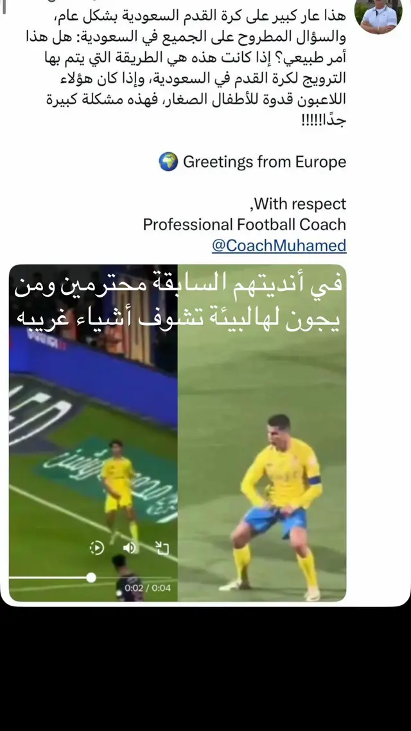Tap the picture-in-picture minimize icon
Image resolution: width=411 pixels, height=731 pixels.
162,548
